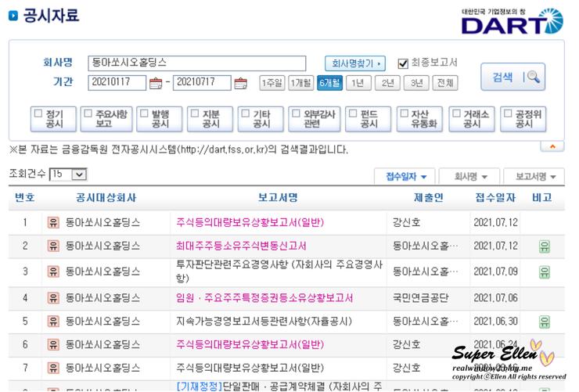Click the 회사명 company name input field
579x392 pixels.
(x=197, y=63)
